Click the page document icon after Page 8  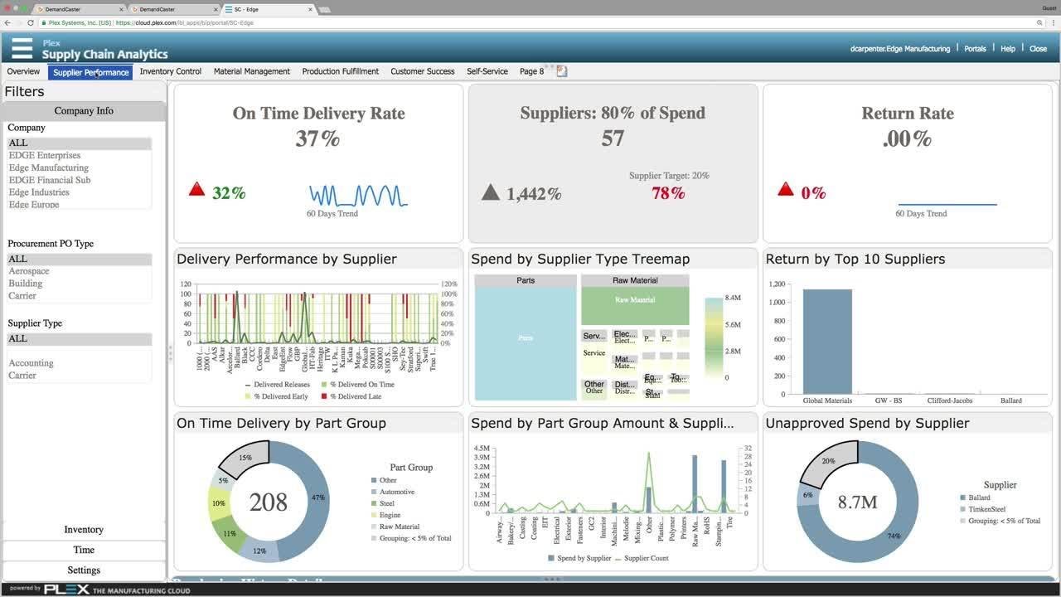tap(561, 71)
